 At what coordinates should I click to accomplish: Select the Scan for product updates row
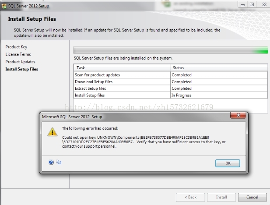(122, 75)
